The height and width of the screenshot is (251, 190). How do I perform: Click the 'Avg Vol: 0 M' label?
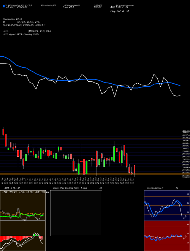coord(119,7)
